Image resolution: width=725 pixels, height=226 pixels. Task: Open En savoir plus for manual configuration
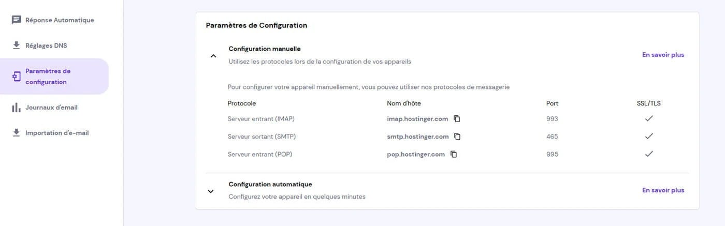click(663, 55)
